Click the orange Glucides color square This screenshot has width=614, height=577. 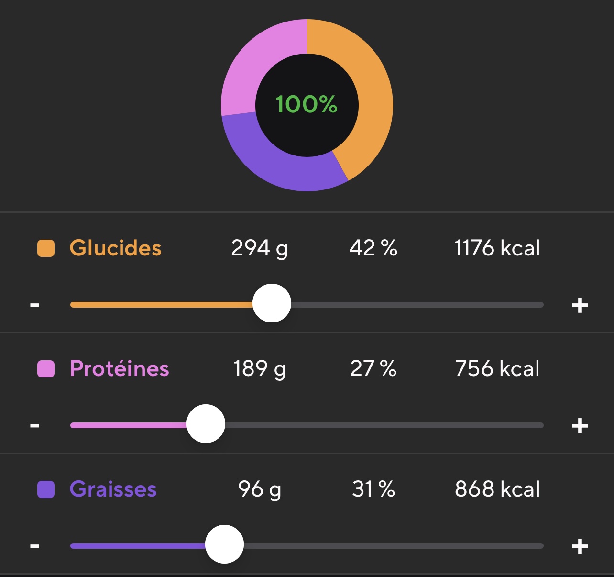tap(46, 248)
